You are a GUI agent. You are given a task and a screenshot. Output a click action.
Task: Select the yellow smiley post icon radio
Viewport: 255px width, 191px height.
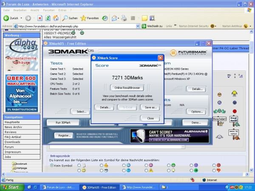click(x=79, y=171)
